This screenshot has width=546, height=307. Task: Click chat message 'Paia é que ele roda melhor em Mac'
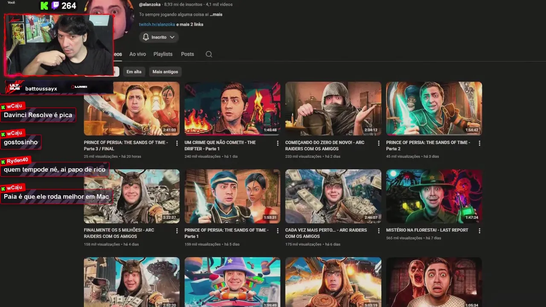[x=56, y=197]
